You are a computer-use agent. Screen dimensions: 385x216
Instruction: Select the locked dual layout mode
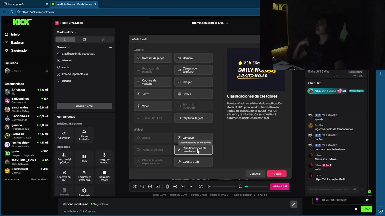104,40
